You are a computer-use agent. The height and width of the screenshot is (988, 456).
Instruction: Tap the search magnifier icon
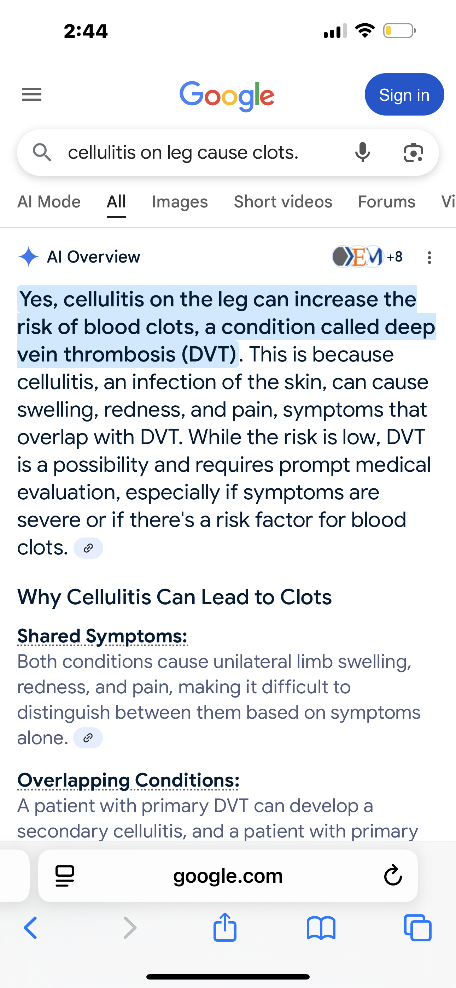(x=42, y=152)
